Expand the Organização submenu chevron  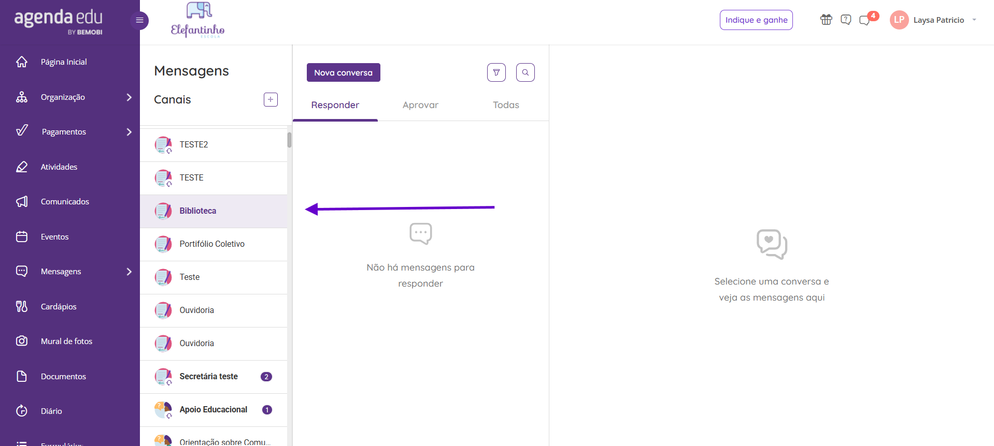coord(129,97)
